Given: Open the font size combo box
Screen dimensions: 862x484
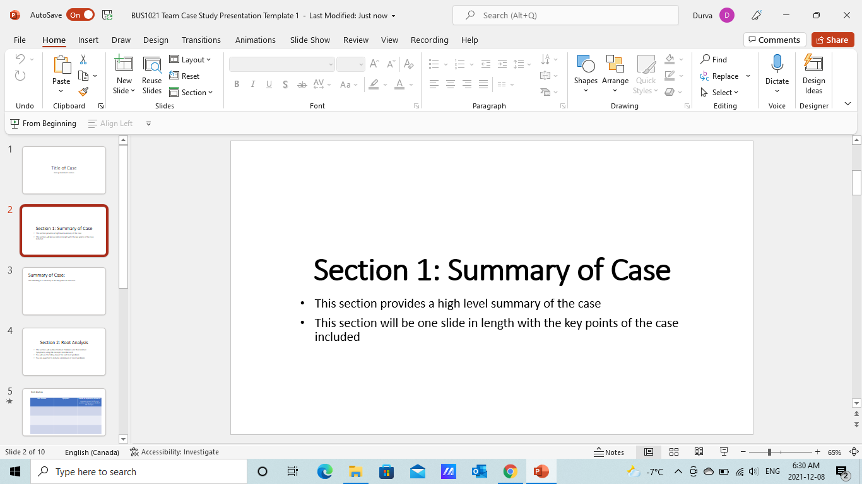Looking at the screenshot, I should click(351, 64).
